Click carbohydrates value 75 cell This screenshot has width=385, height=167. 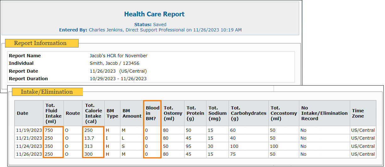coord(249,154)
